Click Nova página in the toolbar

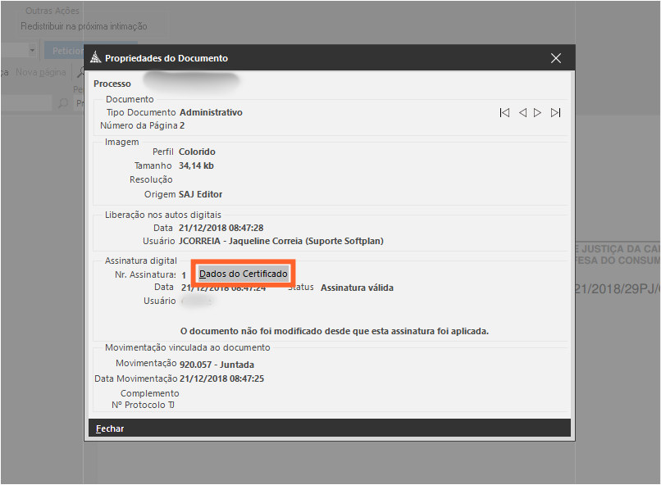click(41, 72)
